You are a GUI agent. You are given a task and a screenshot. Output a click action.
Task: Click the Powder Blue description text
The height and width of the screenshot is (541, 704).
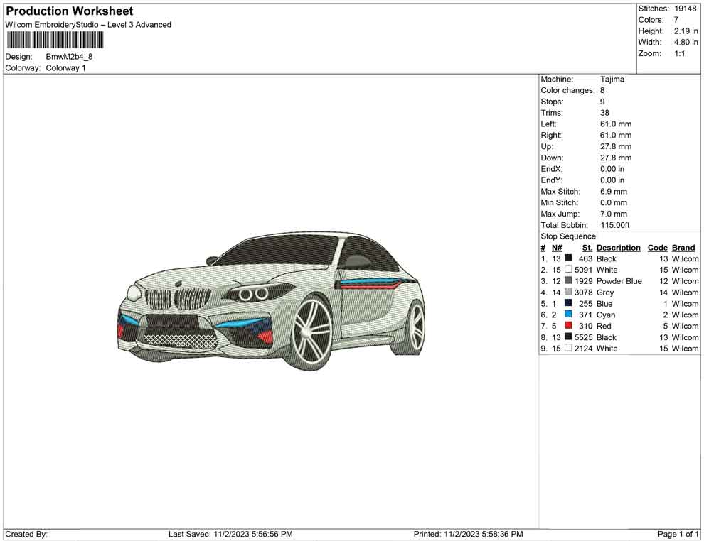619,281
